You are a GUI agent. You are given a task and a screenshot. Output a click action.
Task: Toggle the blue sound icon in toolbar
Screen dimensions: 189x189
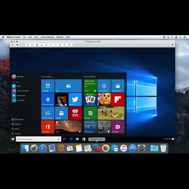pos(46,45)
